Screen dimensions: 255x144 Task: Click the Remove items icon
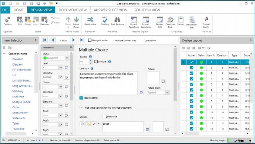click(x=44, y=21)
